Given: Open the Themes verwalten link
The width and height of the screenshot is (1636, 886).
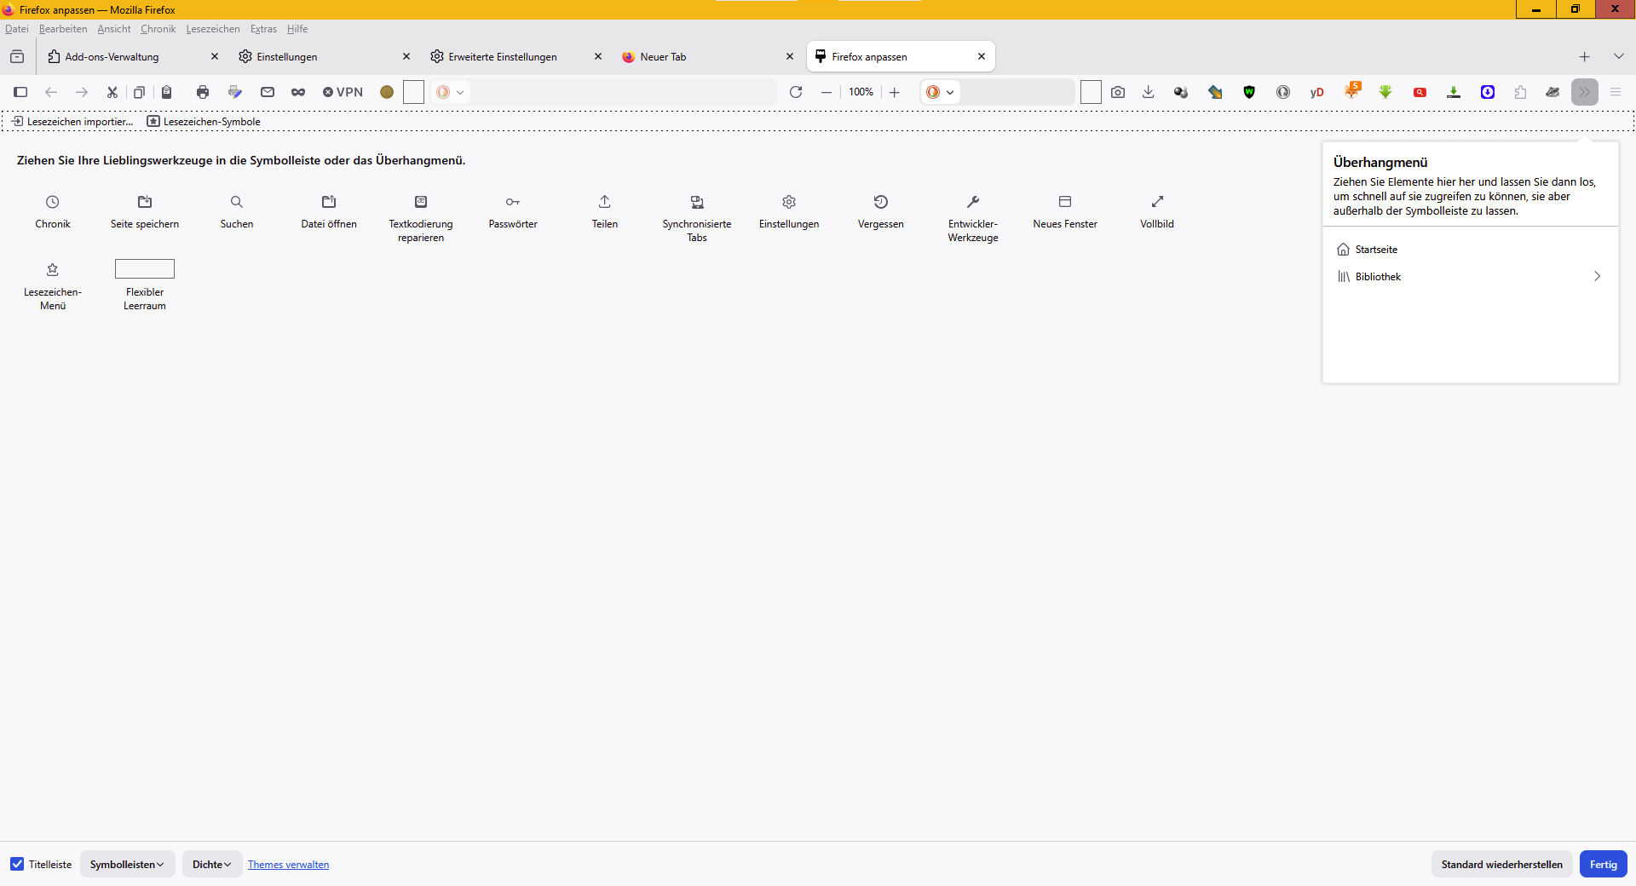Looking at the screenshot, I should pyautogui.click(x=288, y=865).
